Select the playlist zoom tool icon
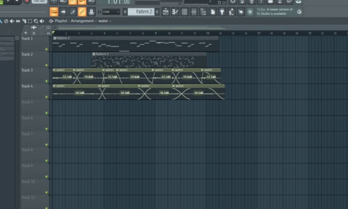 pos(36,21)
